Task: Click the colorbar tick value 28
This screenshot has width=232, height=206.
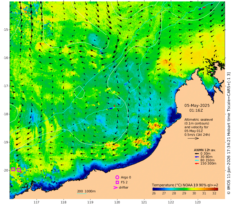Action: click(x=174, y=193)
